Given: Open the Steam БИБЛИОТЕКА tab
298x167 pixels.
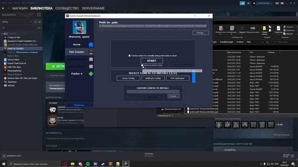Looking at the screenshot, I should [41, 8].
